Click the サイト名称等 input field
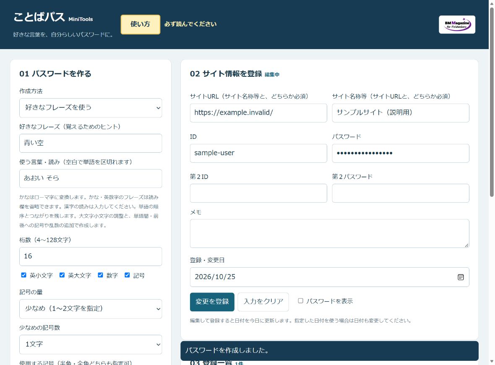 [x=400, y=113]
